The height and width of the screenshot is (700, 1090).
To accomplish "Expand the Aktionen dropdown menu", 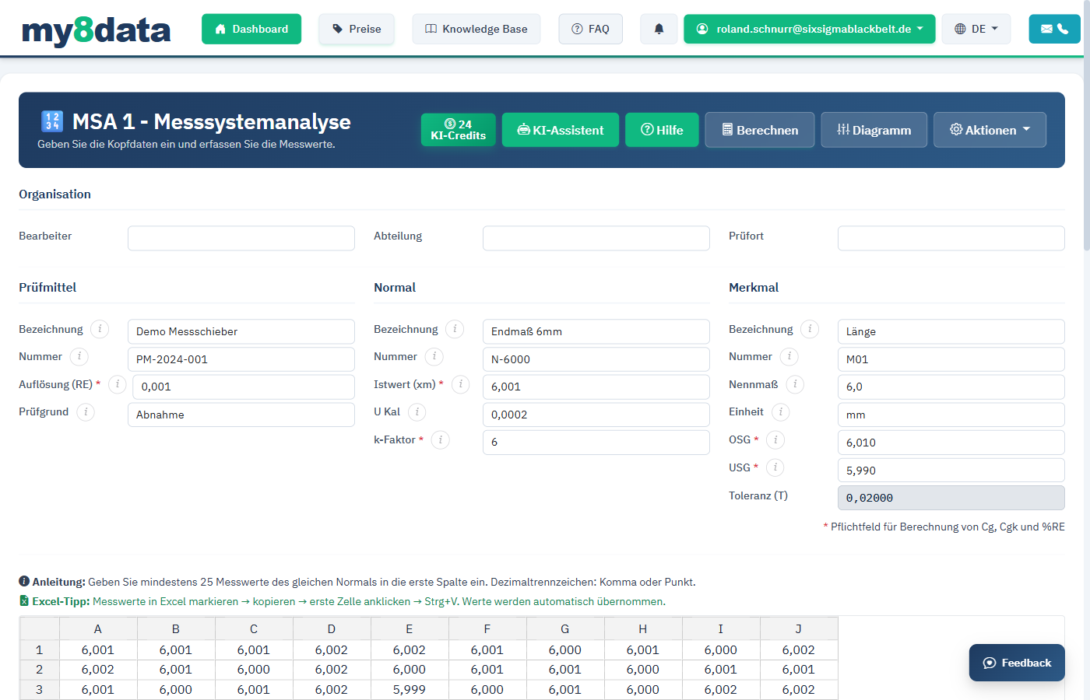I will [990, 130].
